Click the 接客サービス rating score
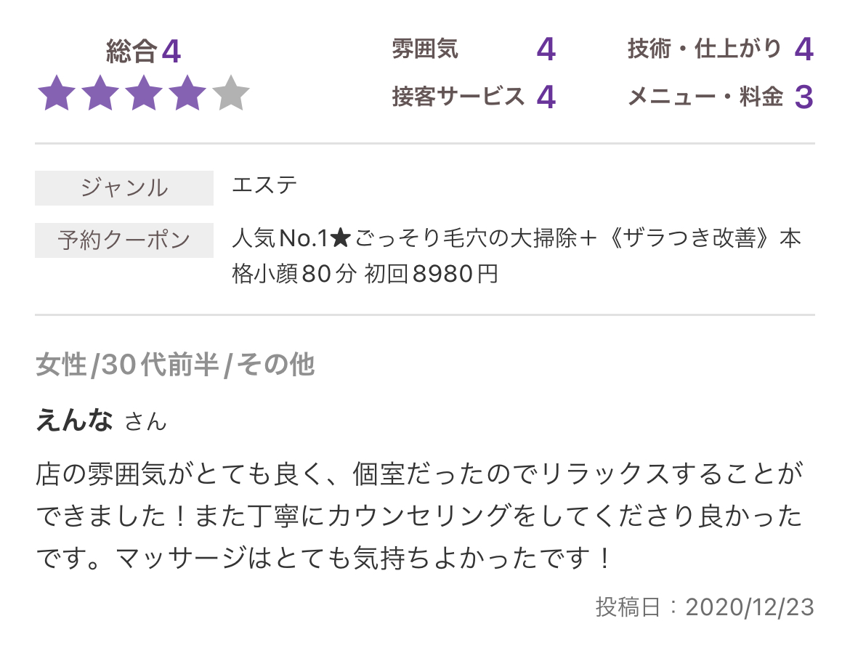The image size is (850, 653). pos(546,97)
